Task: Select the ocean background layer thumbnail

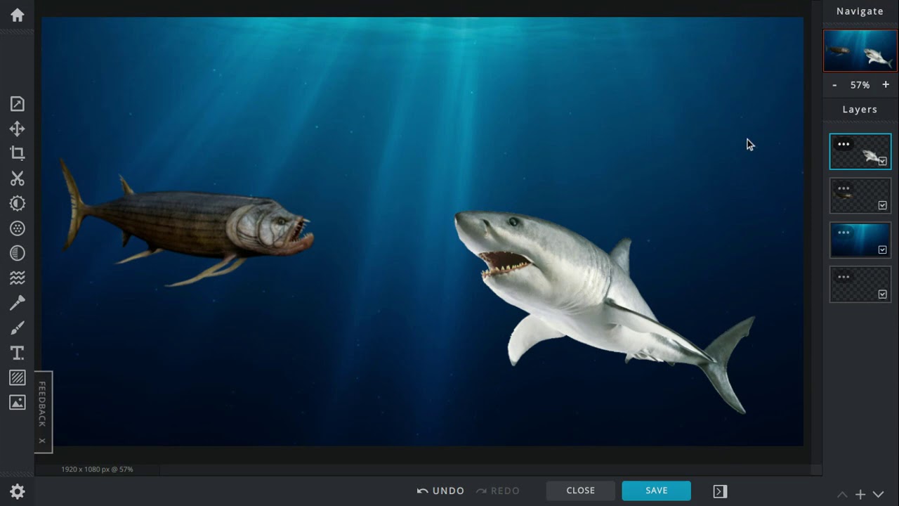Action: [860, 240]
